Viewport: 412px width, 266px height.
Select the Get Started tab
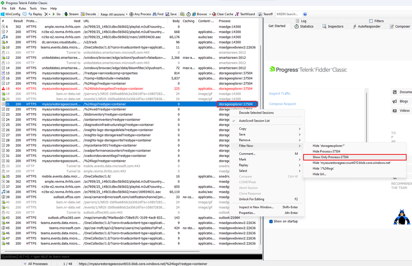click(277, 26)
